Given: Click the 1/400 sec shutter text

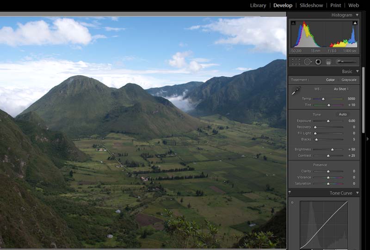Looking at the screenshot, I should (350, 51).
